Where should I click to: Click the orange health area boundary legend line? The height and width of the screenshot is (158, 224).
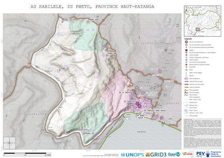[186, 81]
